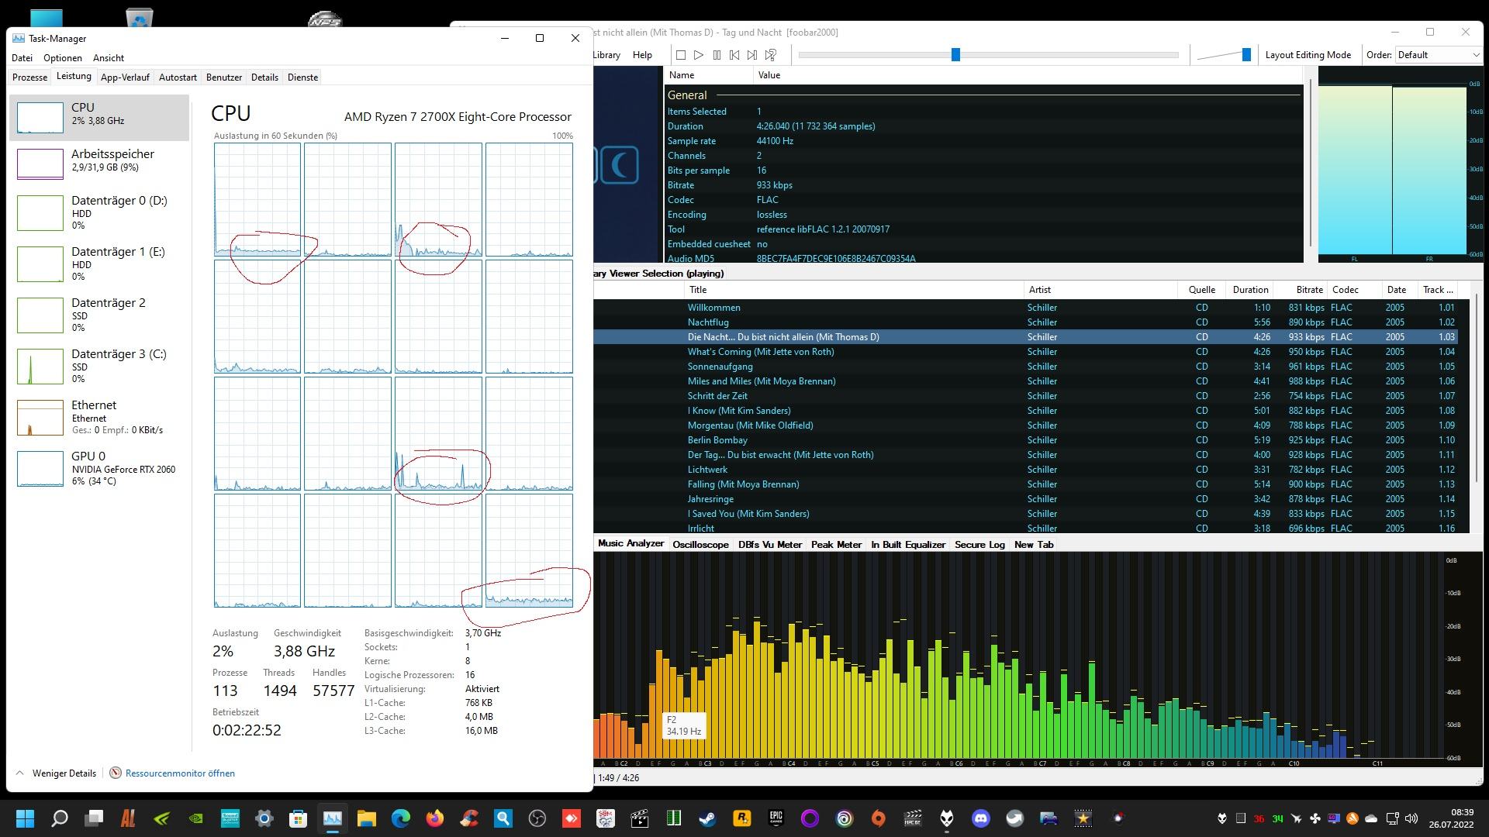Open File Explorer from the taskbar
This screenshot has width=1489, height=837.
pyautogui.click(x=366, y=818)
